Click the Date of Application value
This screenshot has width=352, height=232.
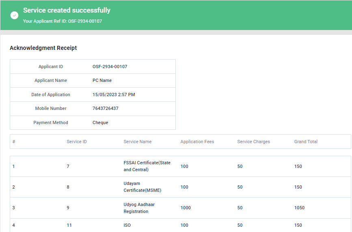tap(114, 95)
